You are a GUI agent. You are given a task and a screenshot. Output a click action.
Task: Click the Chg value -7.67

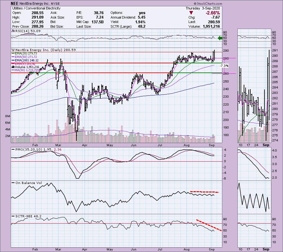[215, 17]
